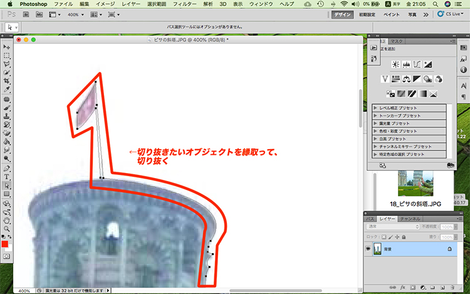Open the レイヤー menu
This screenshot has width=470, height=294.
tap(131, 4)
